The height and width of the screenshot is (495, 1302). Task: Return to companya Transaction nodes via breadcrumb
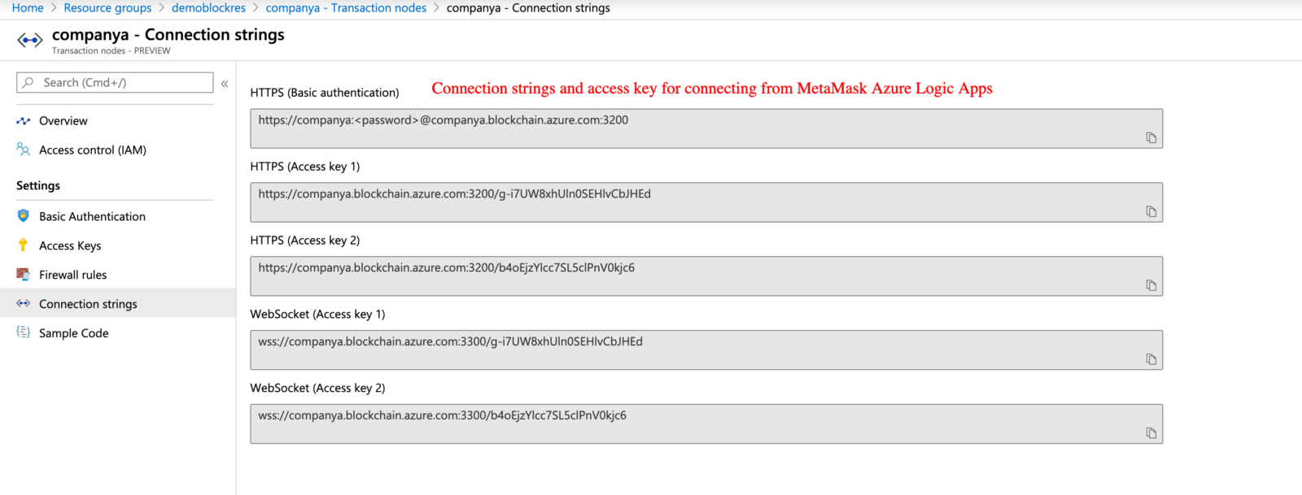click(346, 7)
